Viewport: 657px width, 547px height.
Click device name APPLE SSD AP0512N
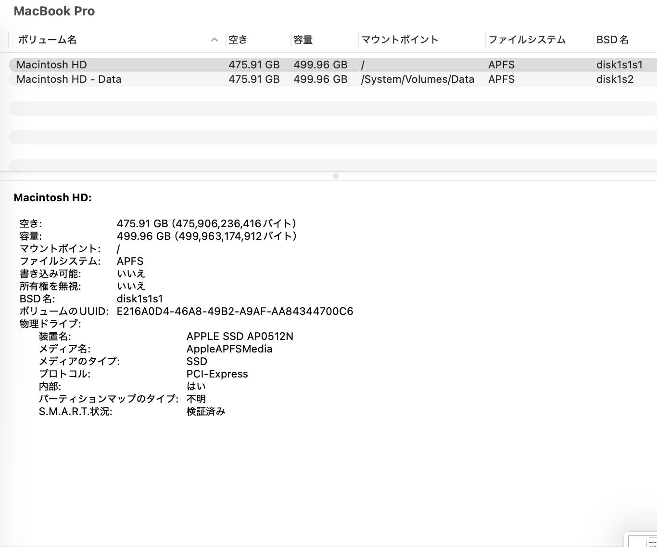(240, 336)
